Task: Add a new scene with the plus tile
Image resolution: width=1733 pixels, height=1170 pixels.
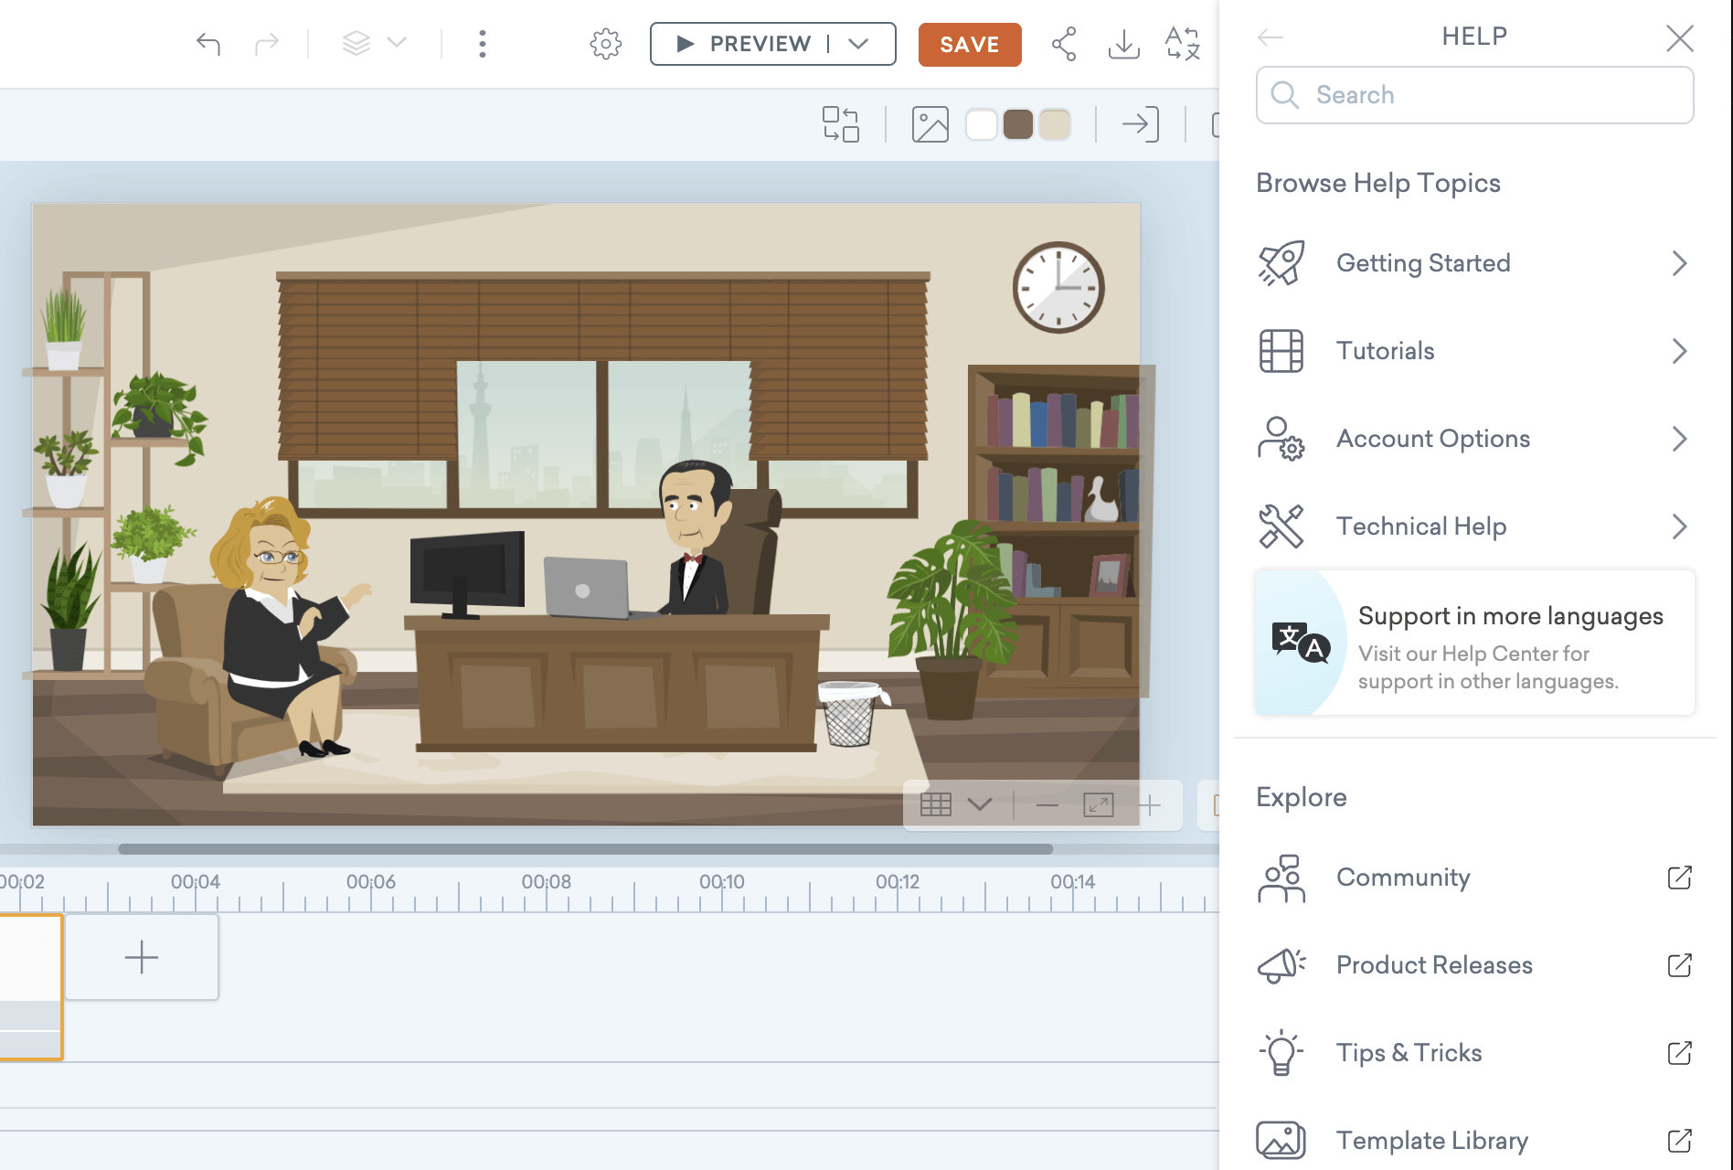Action: pyautogui.click(x=141, y=957)
